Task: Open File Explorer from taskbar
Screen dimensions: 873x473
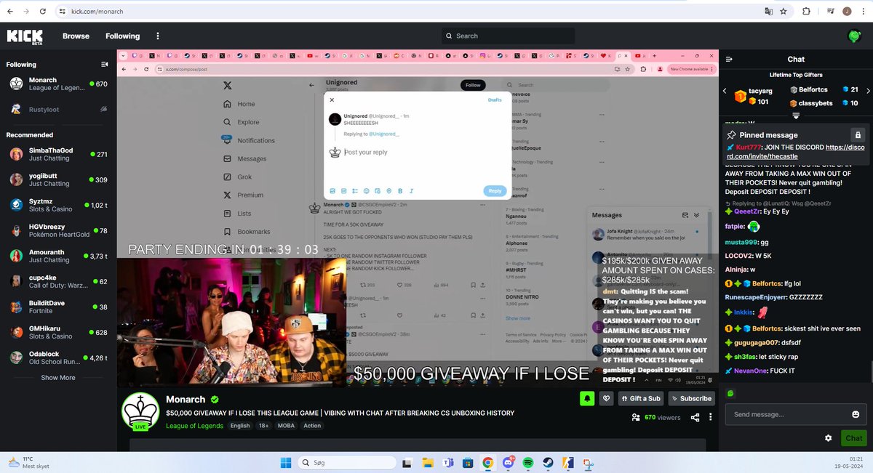Action: coord(428,463)
